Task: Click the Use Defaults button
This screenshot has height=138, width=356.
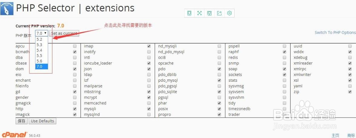Action: [x=42, y=121]
